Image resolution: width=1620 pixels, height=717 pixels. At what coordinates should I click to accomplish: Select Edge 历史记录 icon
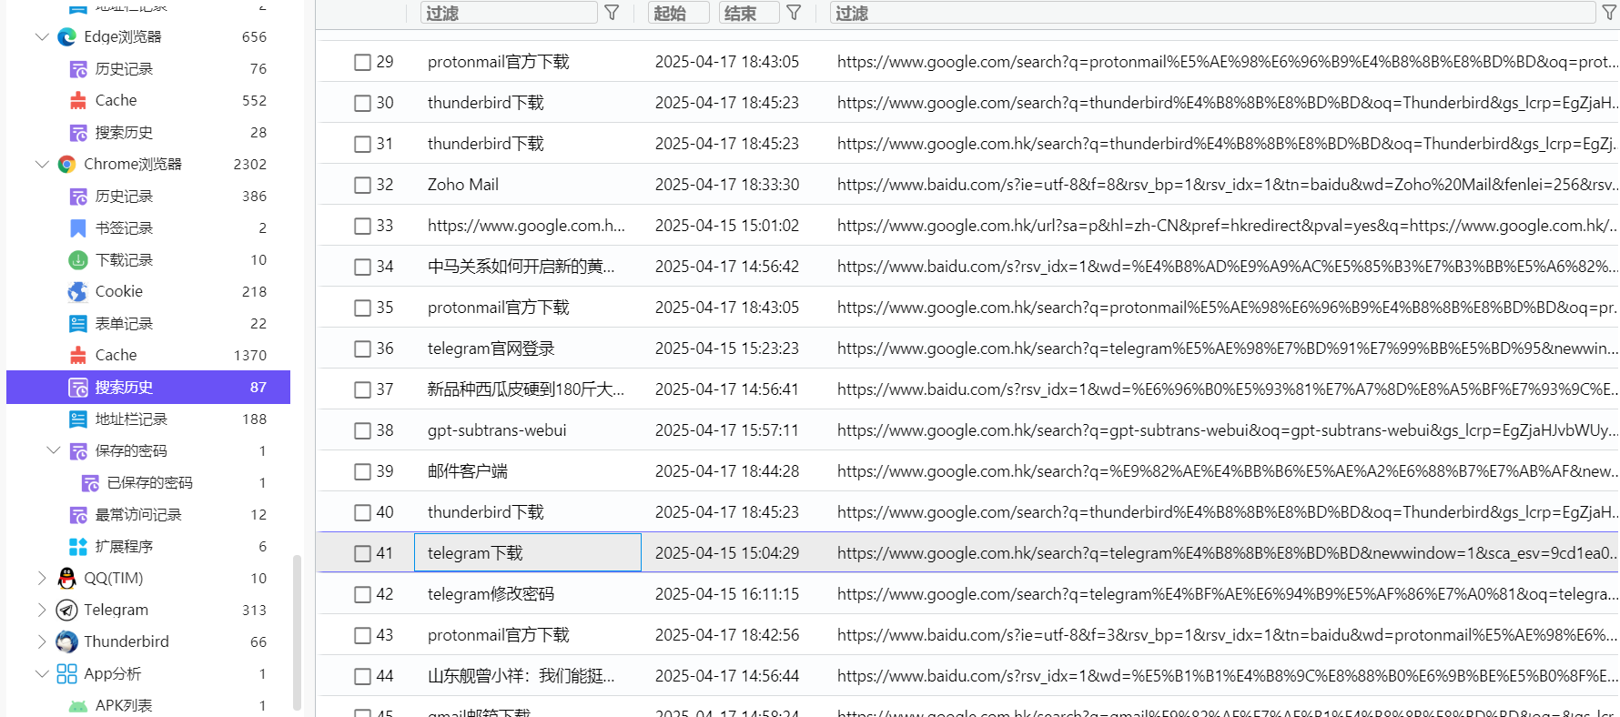[78, 69]
